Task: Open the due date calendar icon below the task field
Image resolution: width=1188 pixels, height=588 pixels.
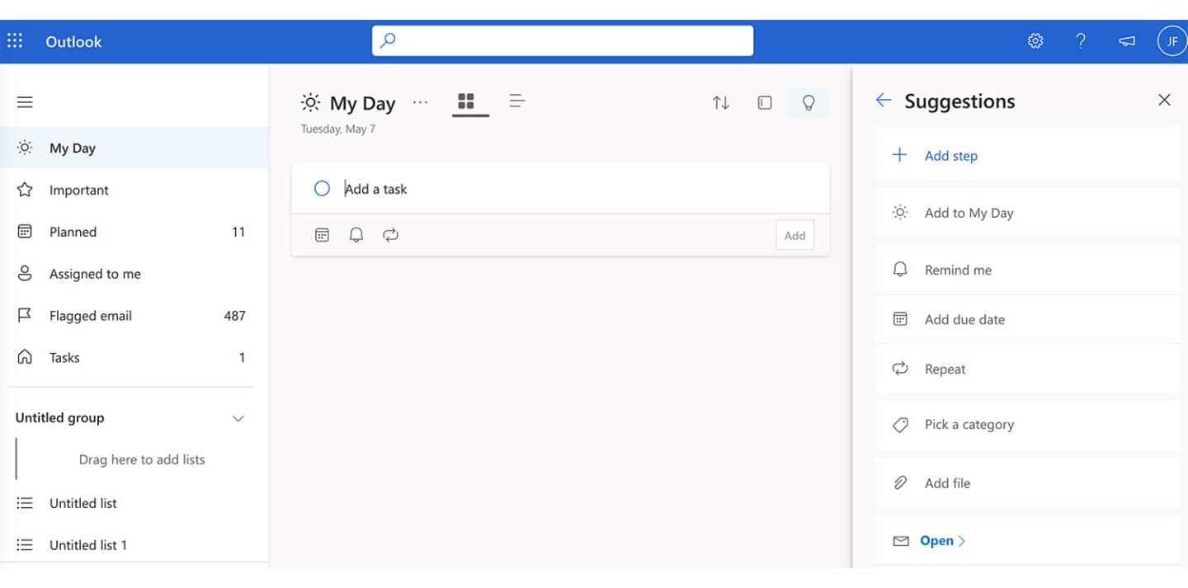Action: pyautogui.click(x=321, y=234)
